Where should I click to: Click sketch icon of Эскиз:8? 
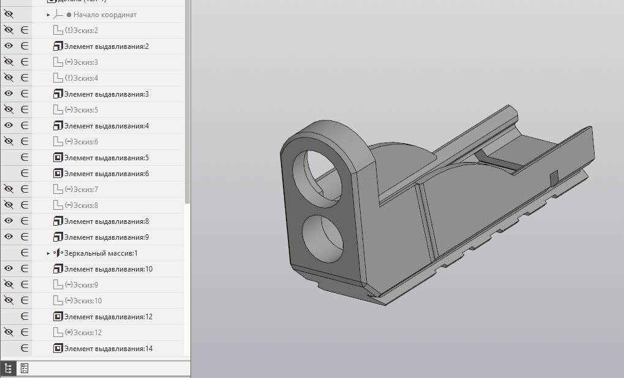click(x=58, y=205)
